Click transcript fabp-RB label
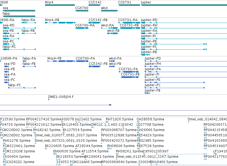 pos(28,31)
